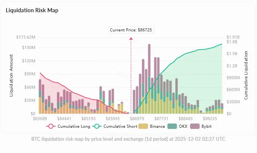Hide the Binance series via legend text
This screenshot has width=257, height=153.
(158, 126)
